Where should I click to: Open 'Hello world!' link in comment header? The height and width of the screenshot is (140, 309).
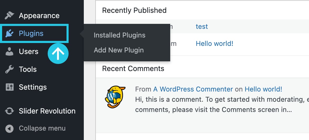(263, 89)
